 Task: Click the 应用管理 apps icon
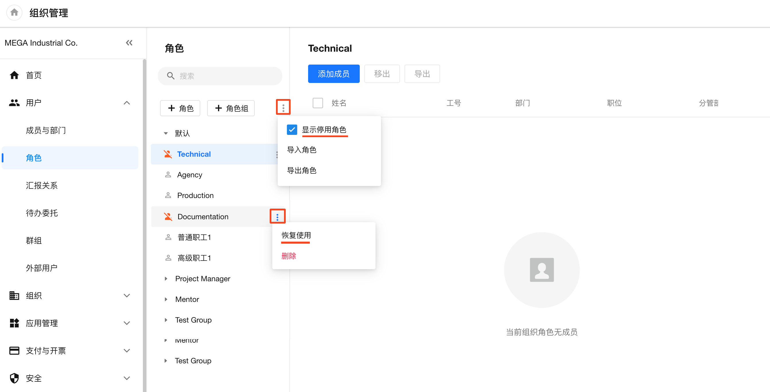(14, 323)
